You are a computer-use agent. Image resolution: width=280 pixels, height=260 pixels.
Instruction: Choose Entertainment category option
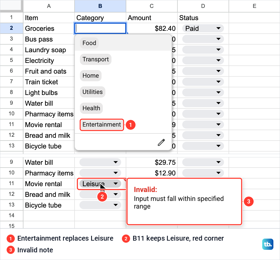[102, 125]
